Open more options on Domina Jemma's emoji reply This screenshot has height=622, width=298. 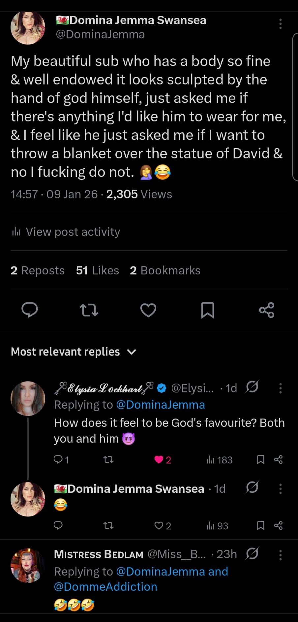point(281,489)
